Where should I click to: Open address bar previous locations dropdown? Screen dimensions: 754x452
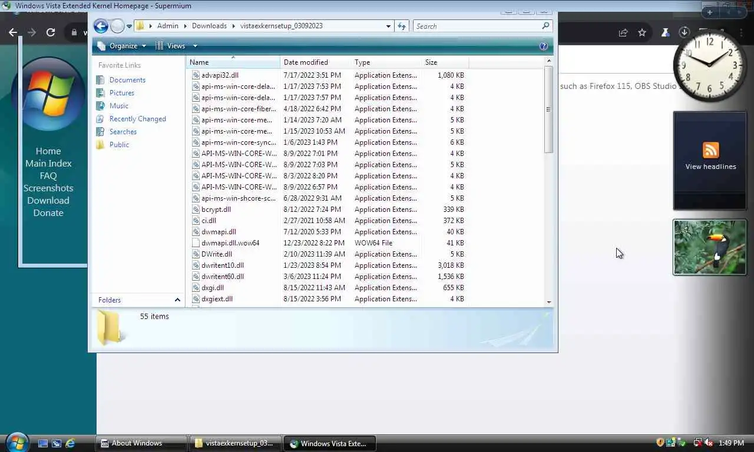point(388,26)
